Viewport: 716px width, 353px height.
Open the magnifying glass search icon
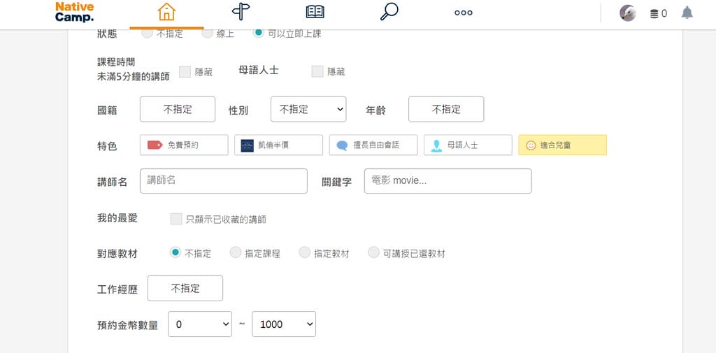pyautogui.click(x=389, y=12)
